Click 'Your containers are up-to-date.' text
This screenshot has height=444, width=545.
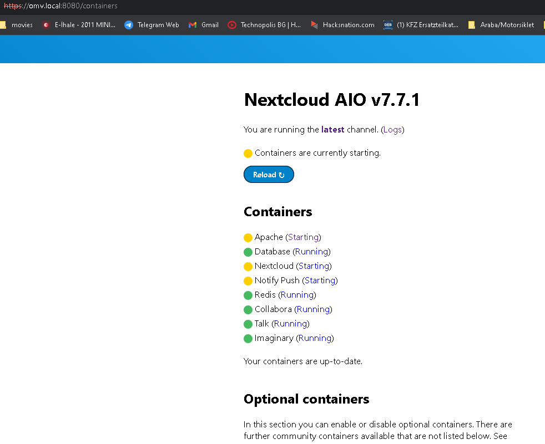pyautogui.click(x=302, y=361)
